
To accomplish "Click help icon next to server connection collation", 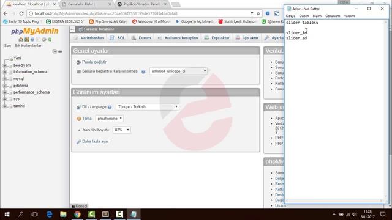I will [143, 71].
